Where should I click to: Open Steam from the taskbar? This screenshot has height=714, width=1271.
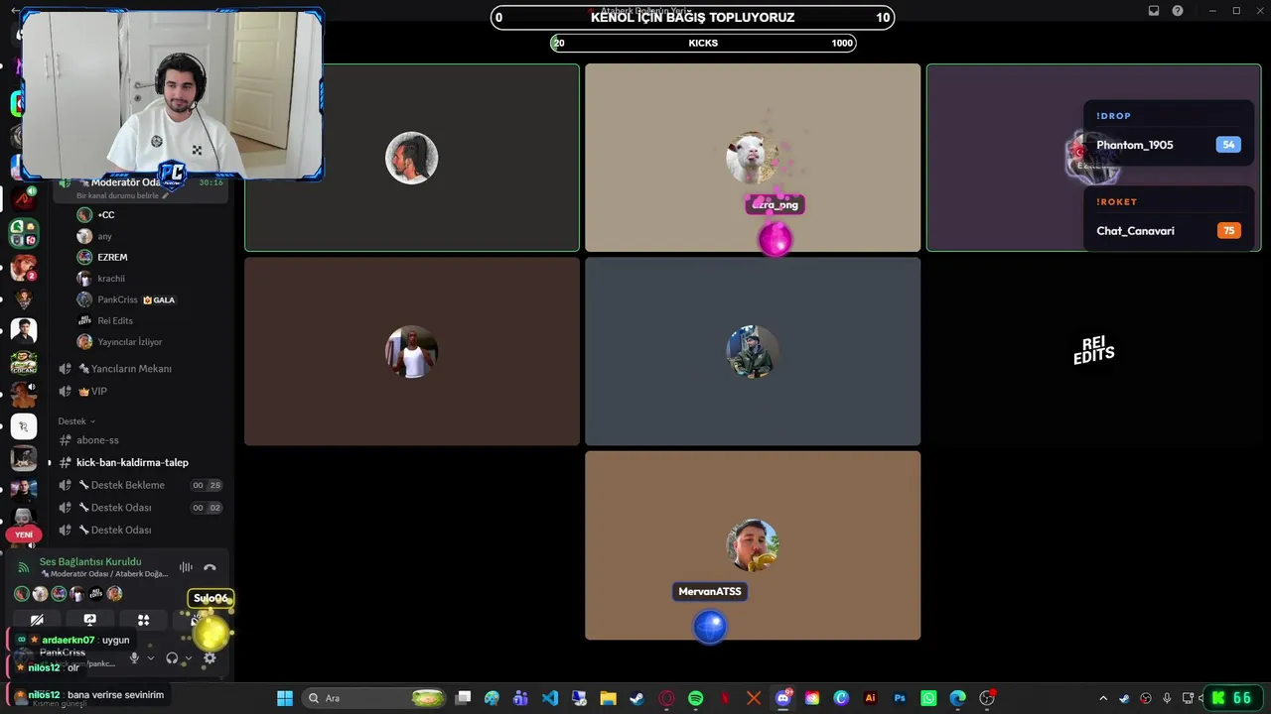(636, 698)
